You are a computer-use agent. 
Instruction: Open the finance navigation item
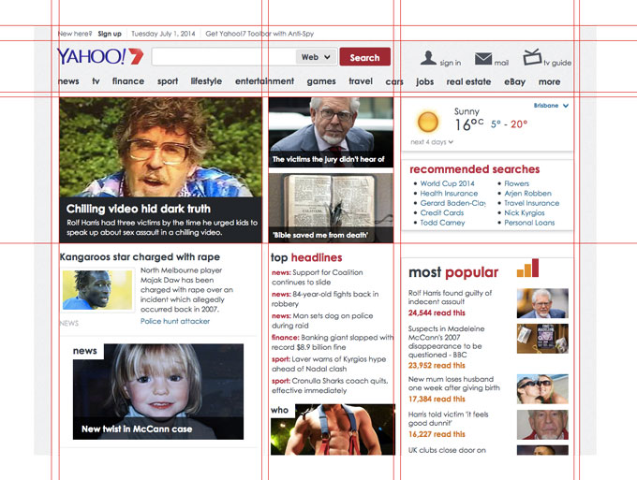pyautogui.click(x=128, y=81)
